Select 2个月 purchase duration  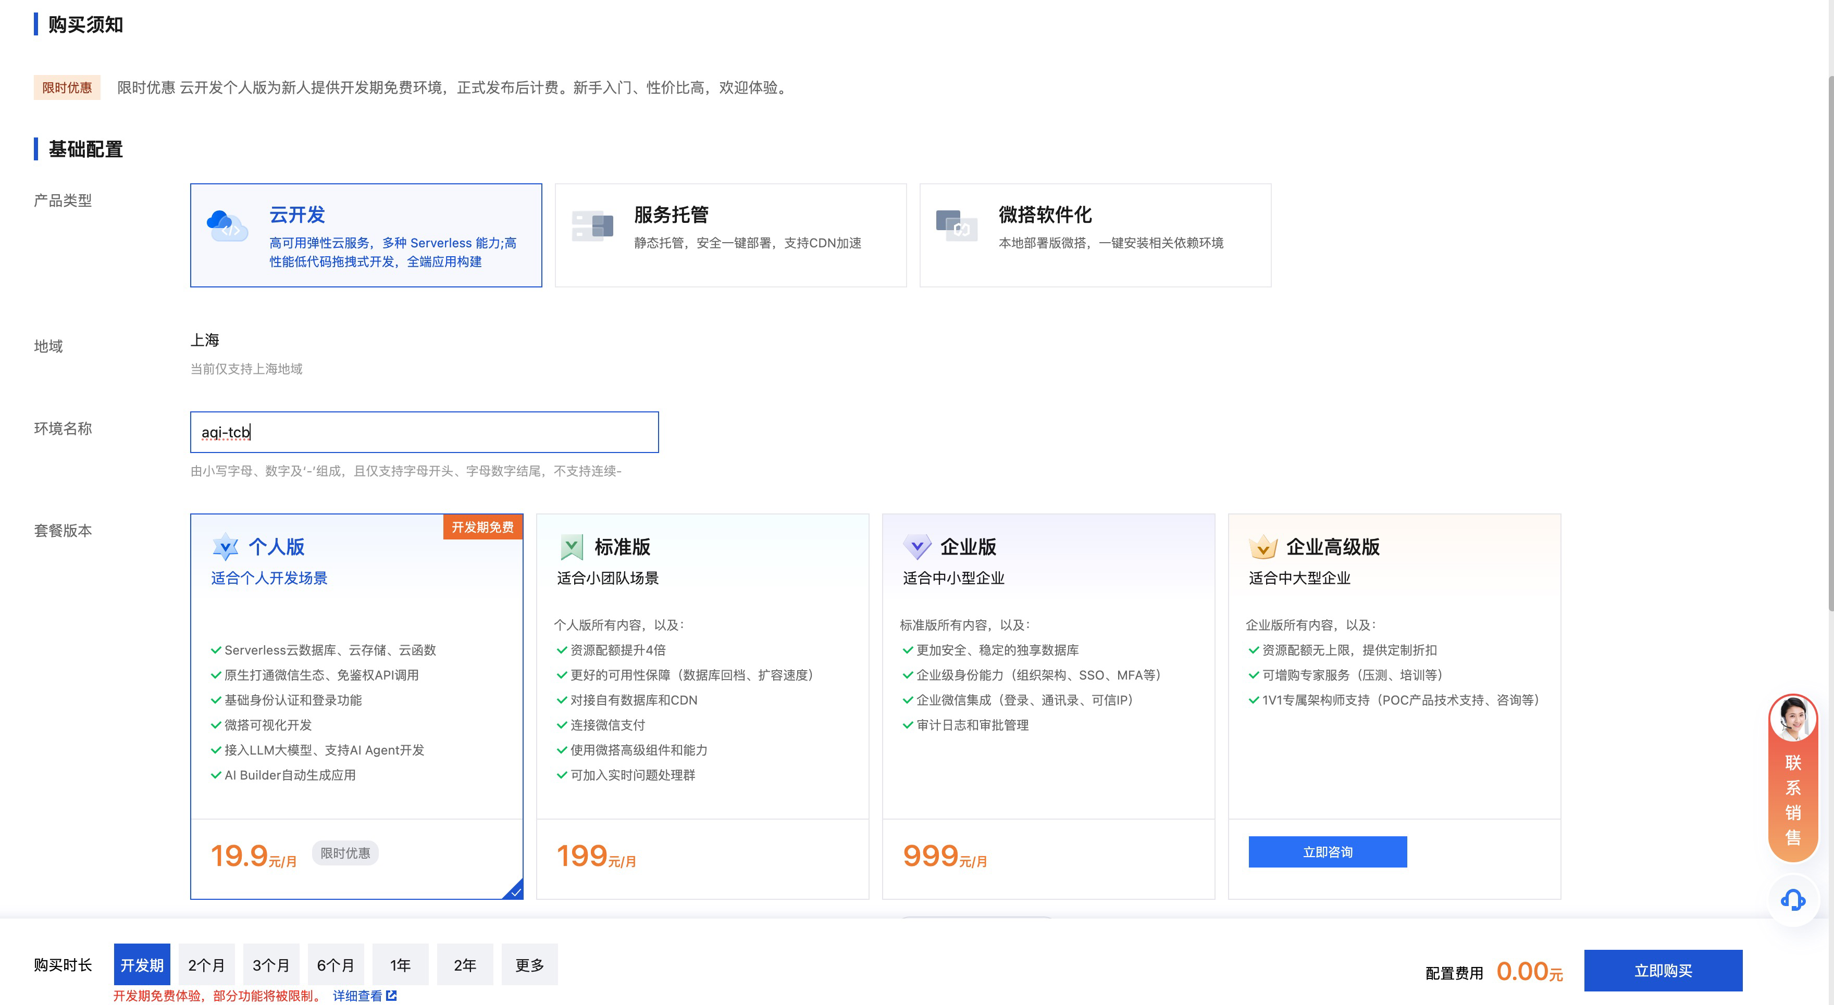pos(206,964)
